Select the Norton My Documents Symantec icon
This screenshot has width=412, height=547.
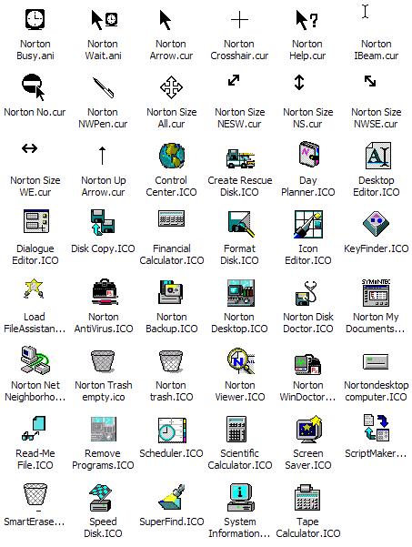376,292
